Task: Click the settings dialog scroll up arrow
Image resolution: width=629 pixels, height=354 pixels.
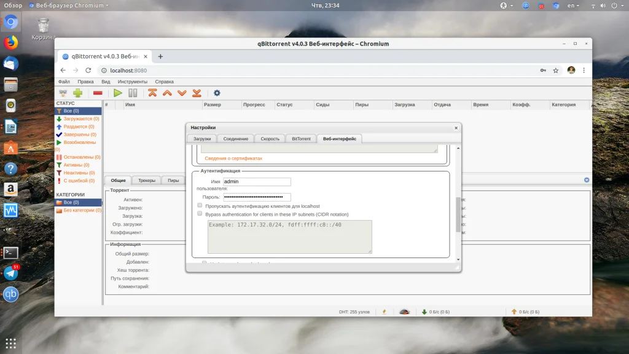Action: (458, 149)
